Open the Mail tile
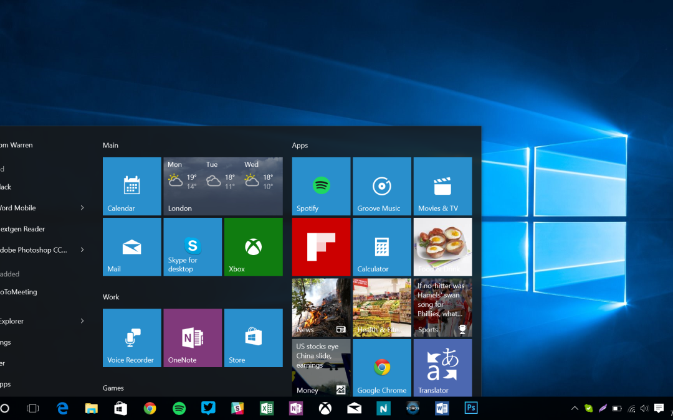673x420 pixels. pos(131,246)
